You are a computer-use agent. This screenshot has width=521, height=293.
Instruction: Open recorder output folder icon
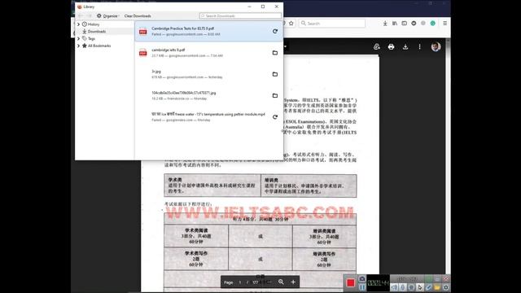437,287
